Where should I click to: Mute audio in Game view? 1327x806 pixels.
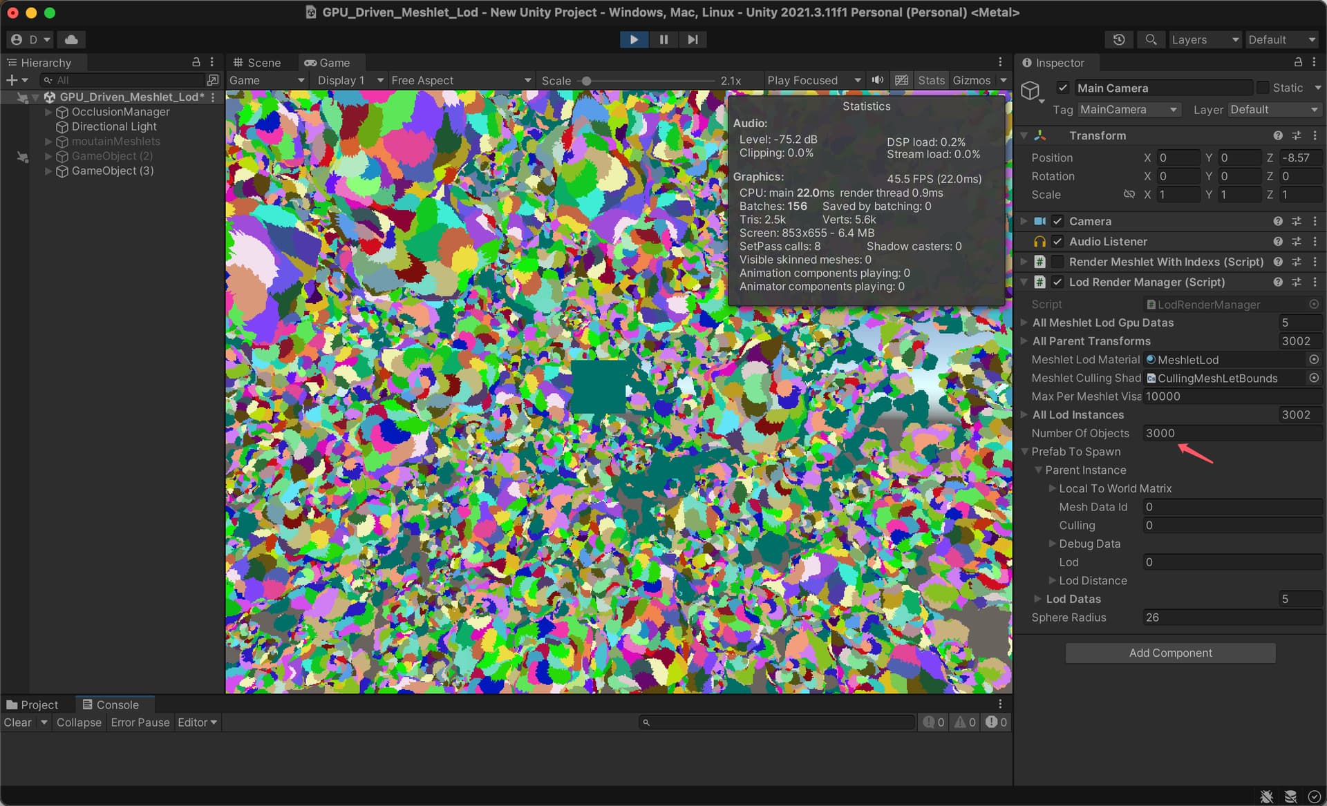(878, 80)
